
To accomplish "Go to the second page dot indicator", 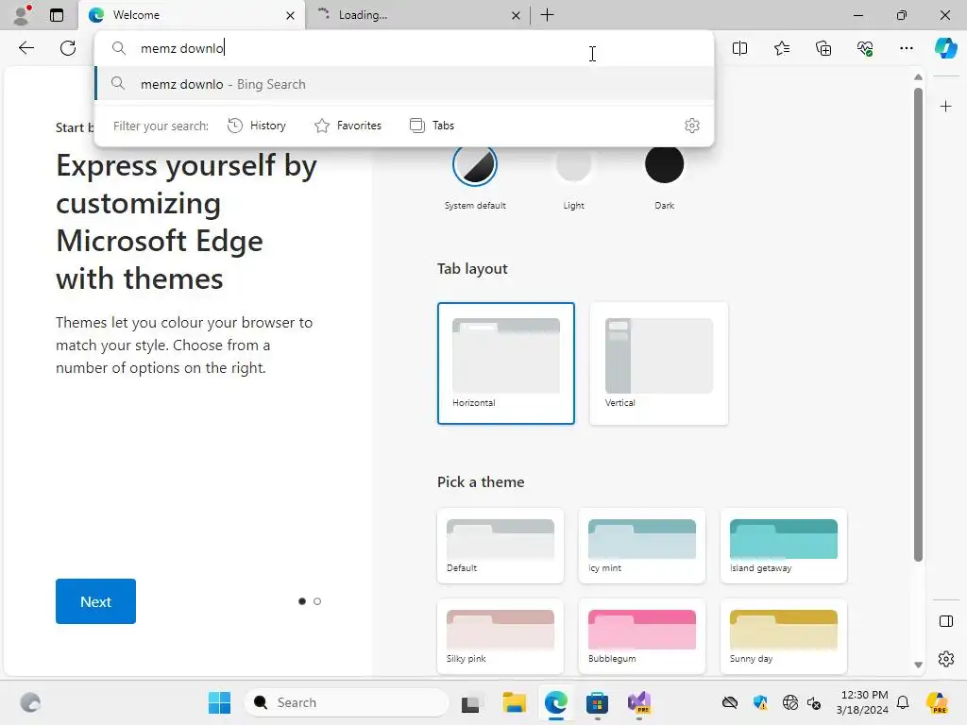I will 317,601.
